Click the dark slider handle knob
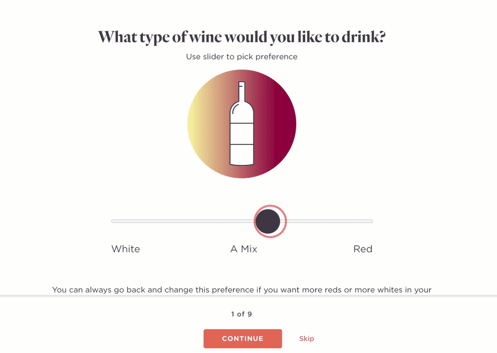The width and height of the screenshot is (497, 353). (x=268, y=221)
